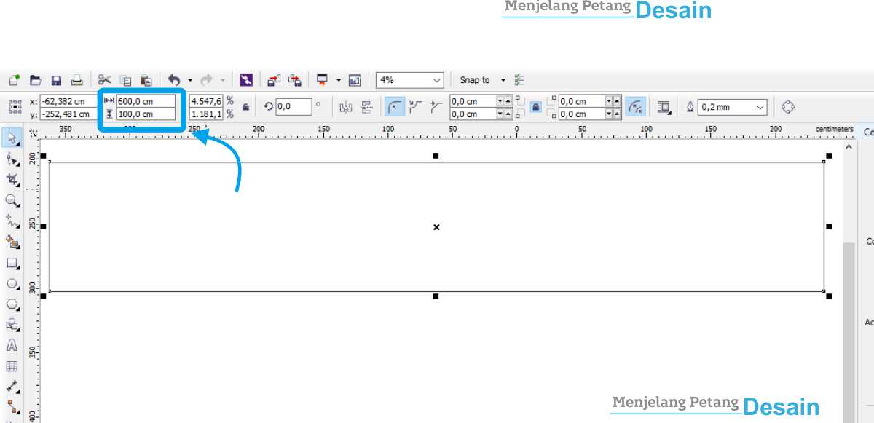Click the Print button
This screenshot has width=874, height=423.
click(76, 79)
